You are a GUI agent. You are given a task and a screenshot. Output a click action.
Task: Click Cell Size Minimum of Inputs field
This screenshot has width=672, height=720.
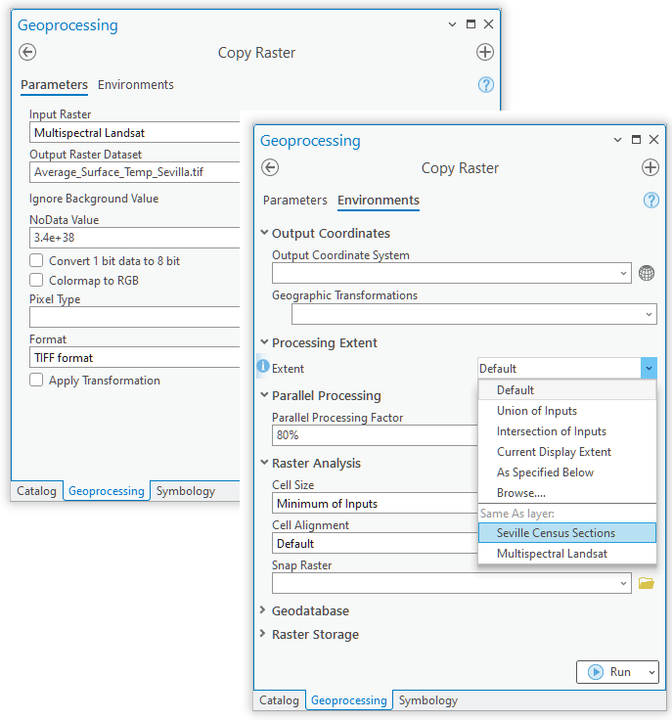coord(375,503)
